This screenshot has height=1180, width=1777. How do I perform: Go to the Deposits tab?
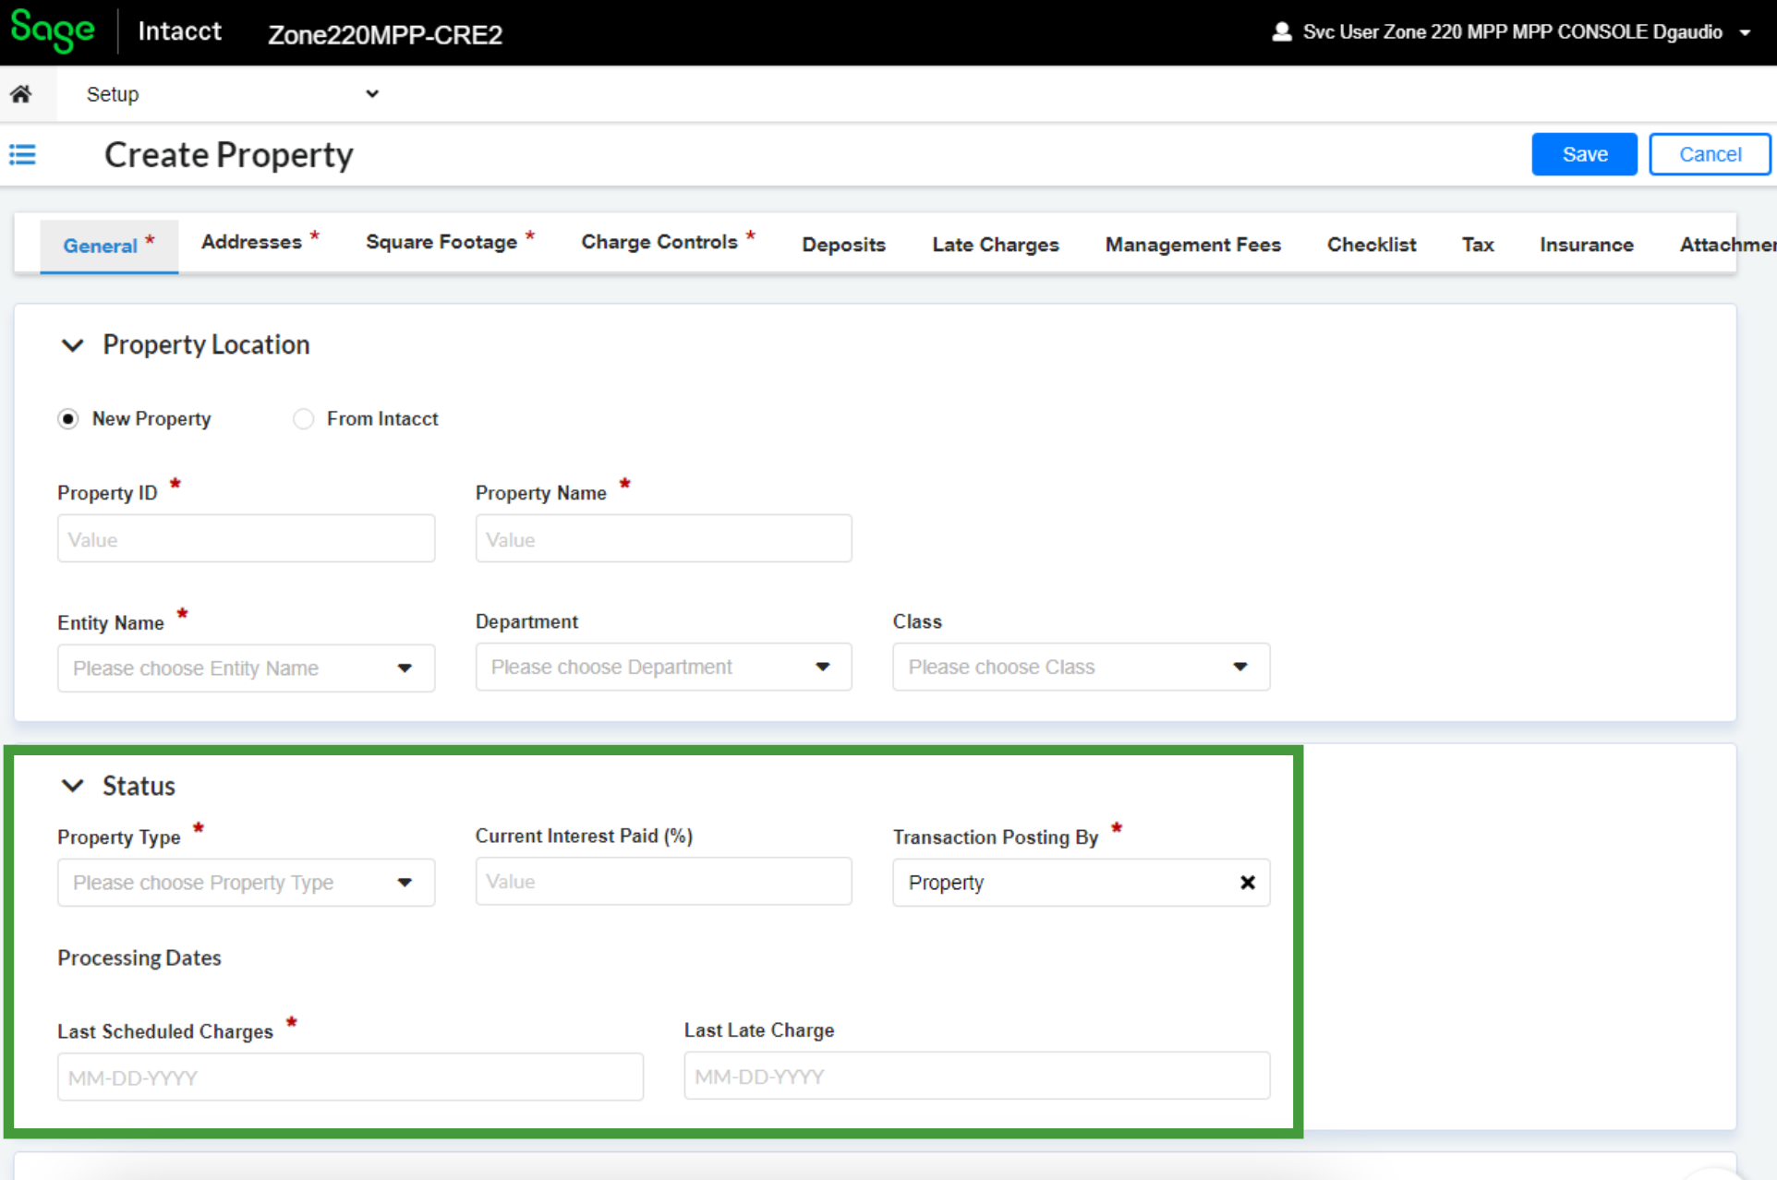pos(844,245)
